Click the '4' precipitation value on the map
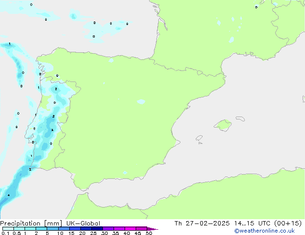The width and height of the screenshot is (305, 235). (9, 195)
